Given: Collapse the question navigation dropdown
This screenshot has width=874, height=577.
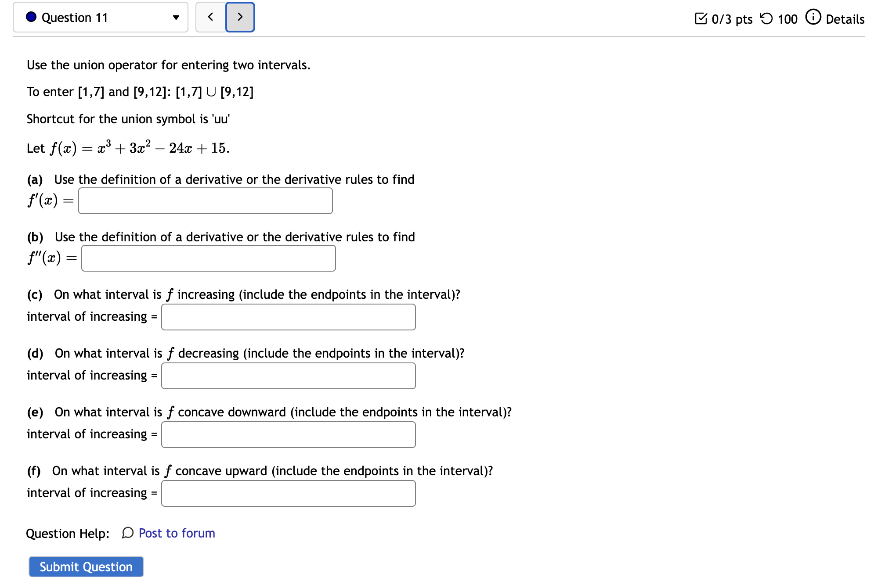Looking at the screenshot, I should click(175, 18).
